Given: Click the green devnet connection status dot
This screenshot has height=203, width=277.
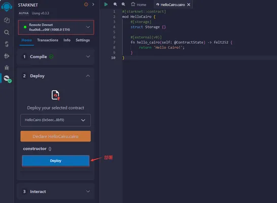Looking at the screenshot, I should tap(25, 27).
